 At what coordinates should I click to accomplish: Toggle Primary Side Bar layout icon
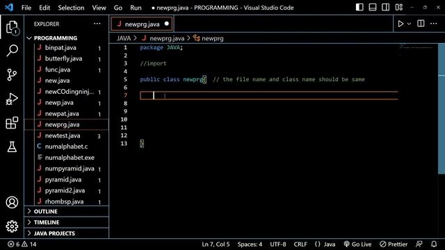click(x=359, y=8)
